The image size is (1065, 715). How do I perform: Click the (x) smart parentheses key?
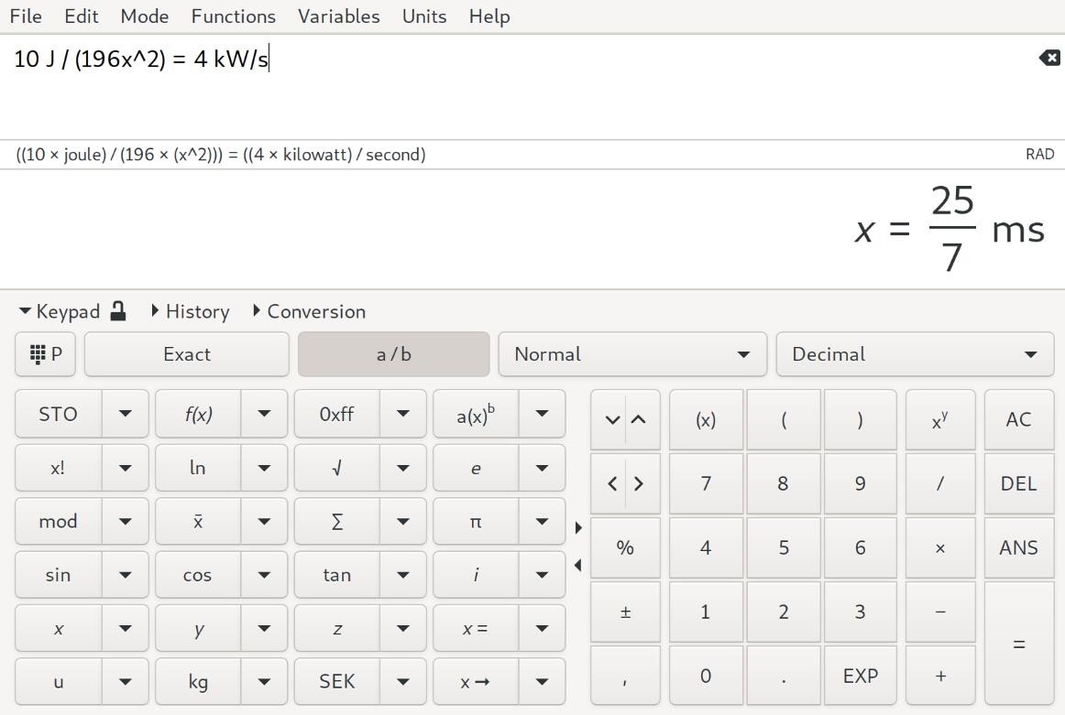(706, 420)
